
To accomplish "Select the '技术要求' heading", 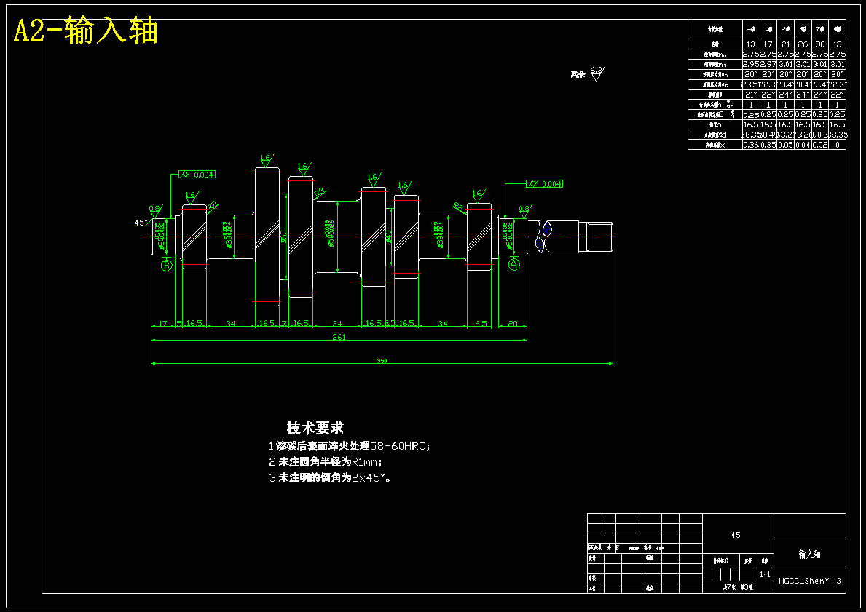I will click(x=315, y=428).
